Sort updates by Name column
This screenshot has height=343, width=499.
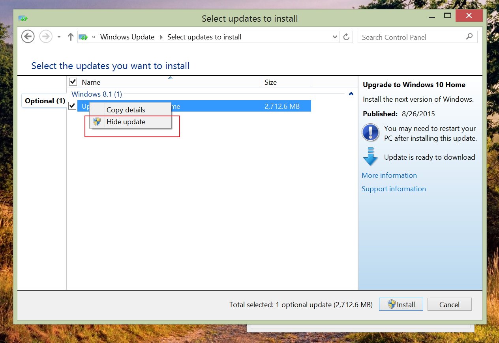click(170, 82)
